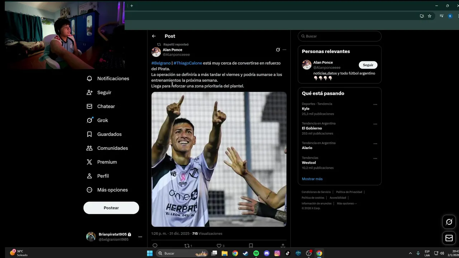Click the taskbar Buscar search box
The height and width of the screenshot is (258, 459).
183,253
